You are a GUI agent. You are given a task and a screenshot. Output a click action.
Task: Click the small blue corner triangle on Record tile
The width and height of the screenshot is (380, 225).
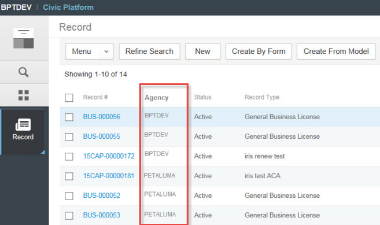[x=43, y=152]
